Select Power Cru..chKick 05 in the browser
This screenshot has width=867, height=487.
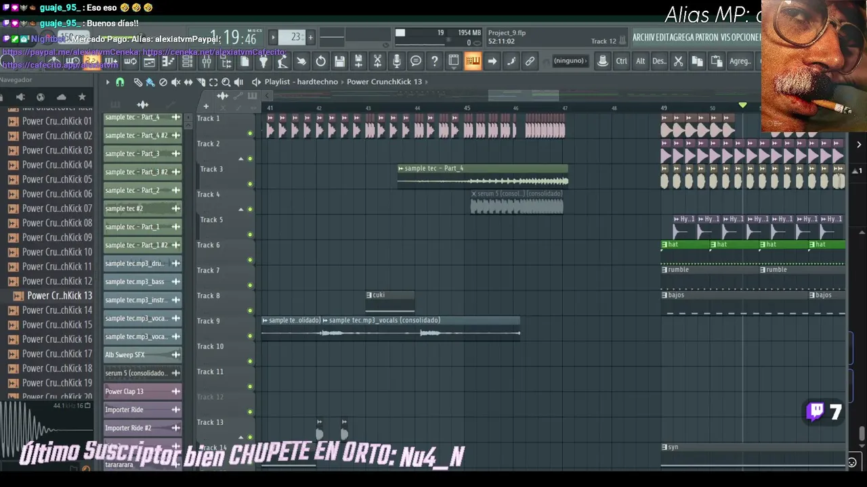point(57,179)
